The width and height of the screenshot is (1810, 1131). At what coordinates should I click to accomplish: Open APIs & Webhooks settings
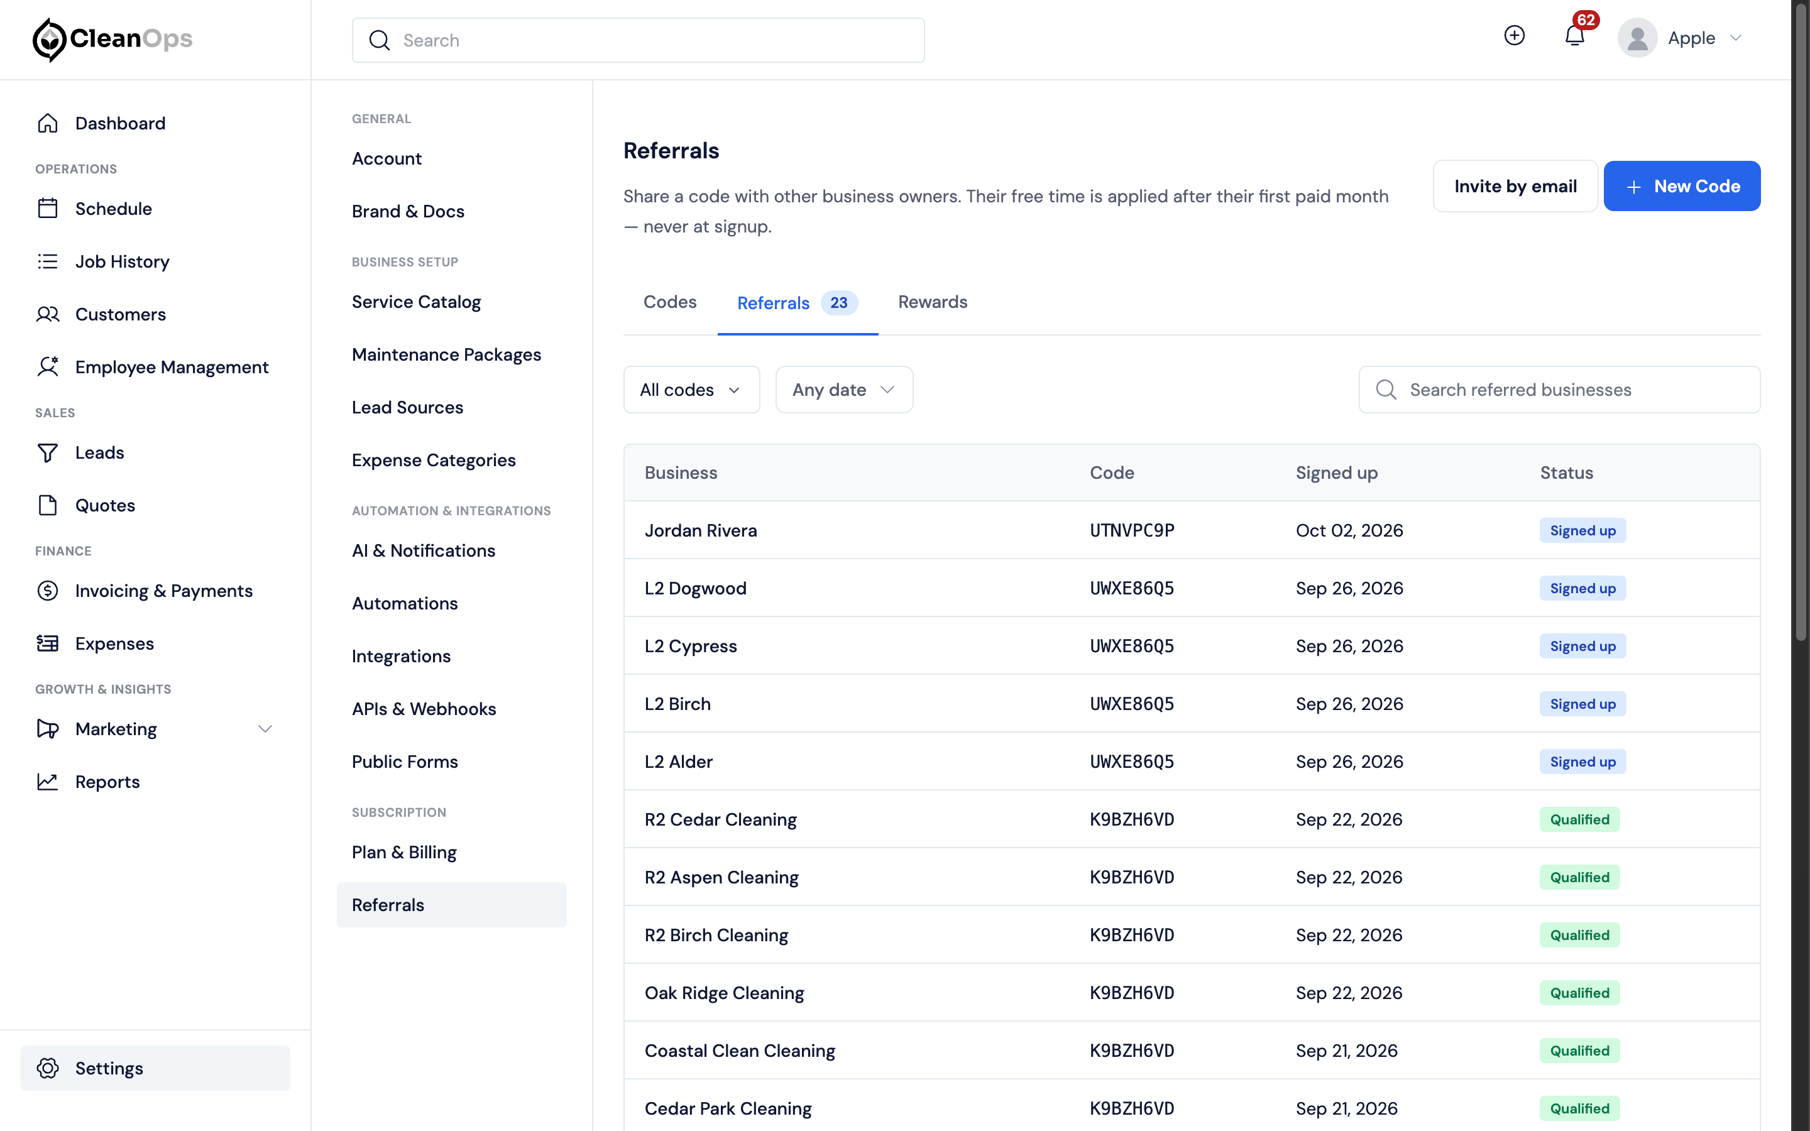click(x=424, y=708)
